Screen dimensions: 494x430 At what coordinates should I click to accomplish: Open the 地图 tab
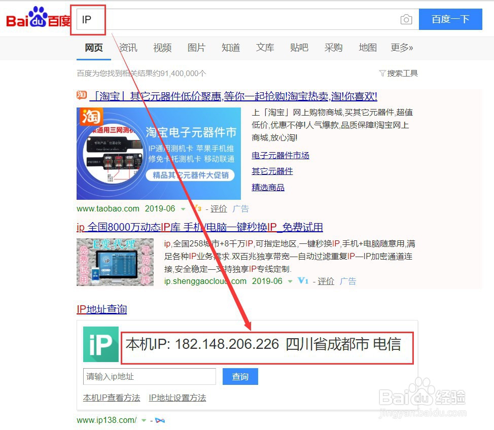tap(368, 48)
